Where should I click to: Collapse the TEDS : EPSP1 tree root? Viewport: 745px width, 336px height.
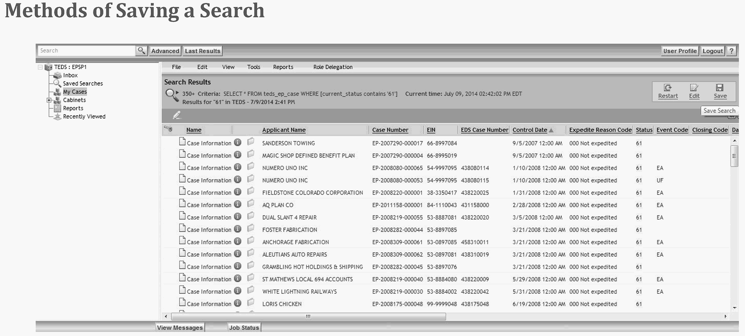40,67
